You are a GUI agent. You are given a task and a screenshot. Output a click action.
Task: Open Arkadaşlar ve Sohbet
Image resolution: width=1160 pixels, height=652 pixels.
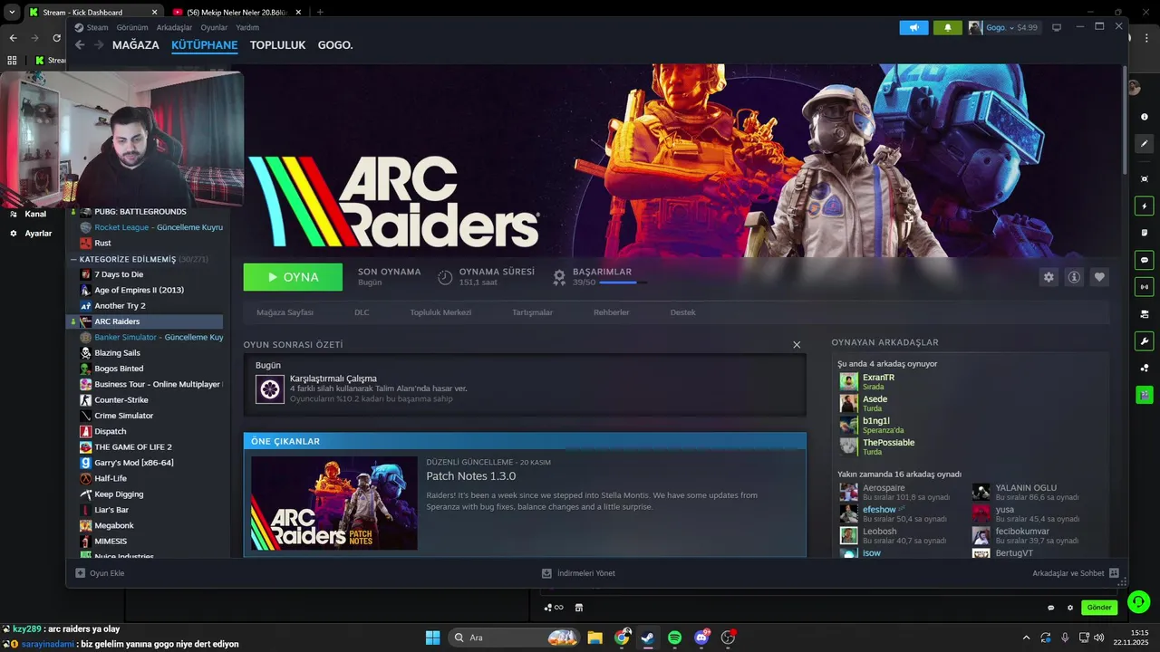(x=1076, y=573)
